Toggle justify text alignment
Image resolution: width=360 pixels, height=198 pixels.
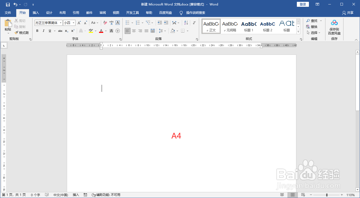146,31
